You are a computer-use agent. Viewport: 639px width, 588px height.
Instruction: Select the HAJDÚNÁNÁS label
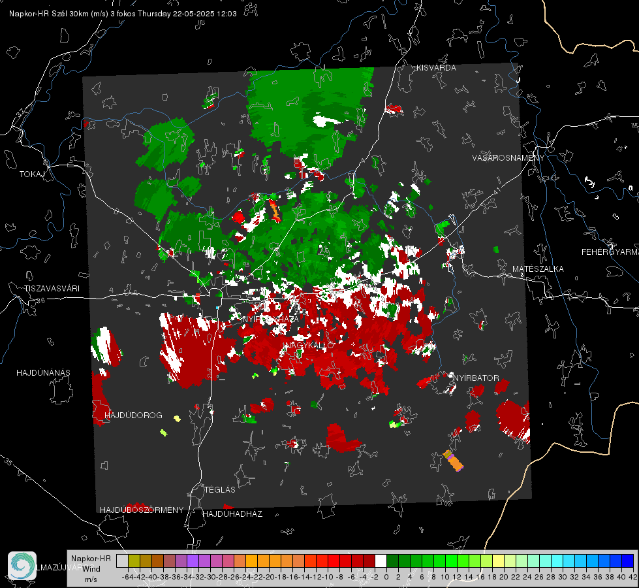click(43, 373)
